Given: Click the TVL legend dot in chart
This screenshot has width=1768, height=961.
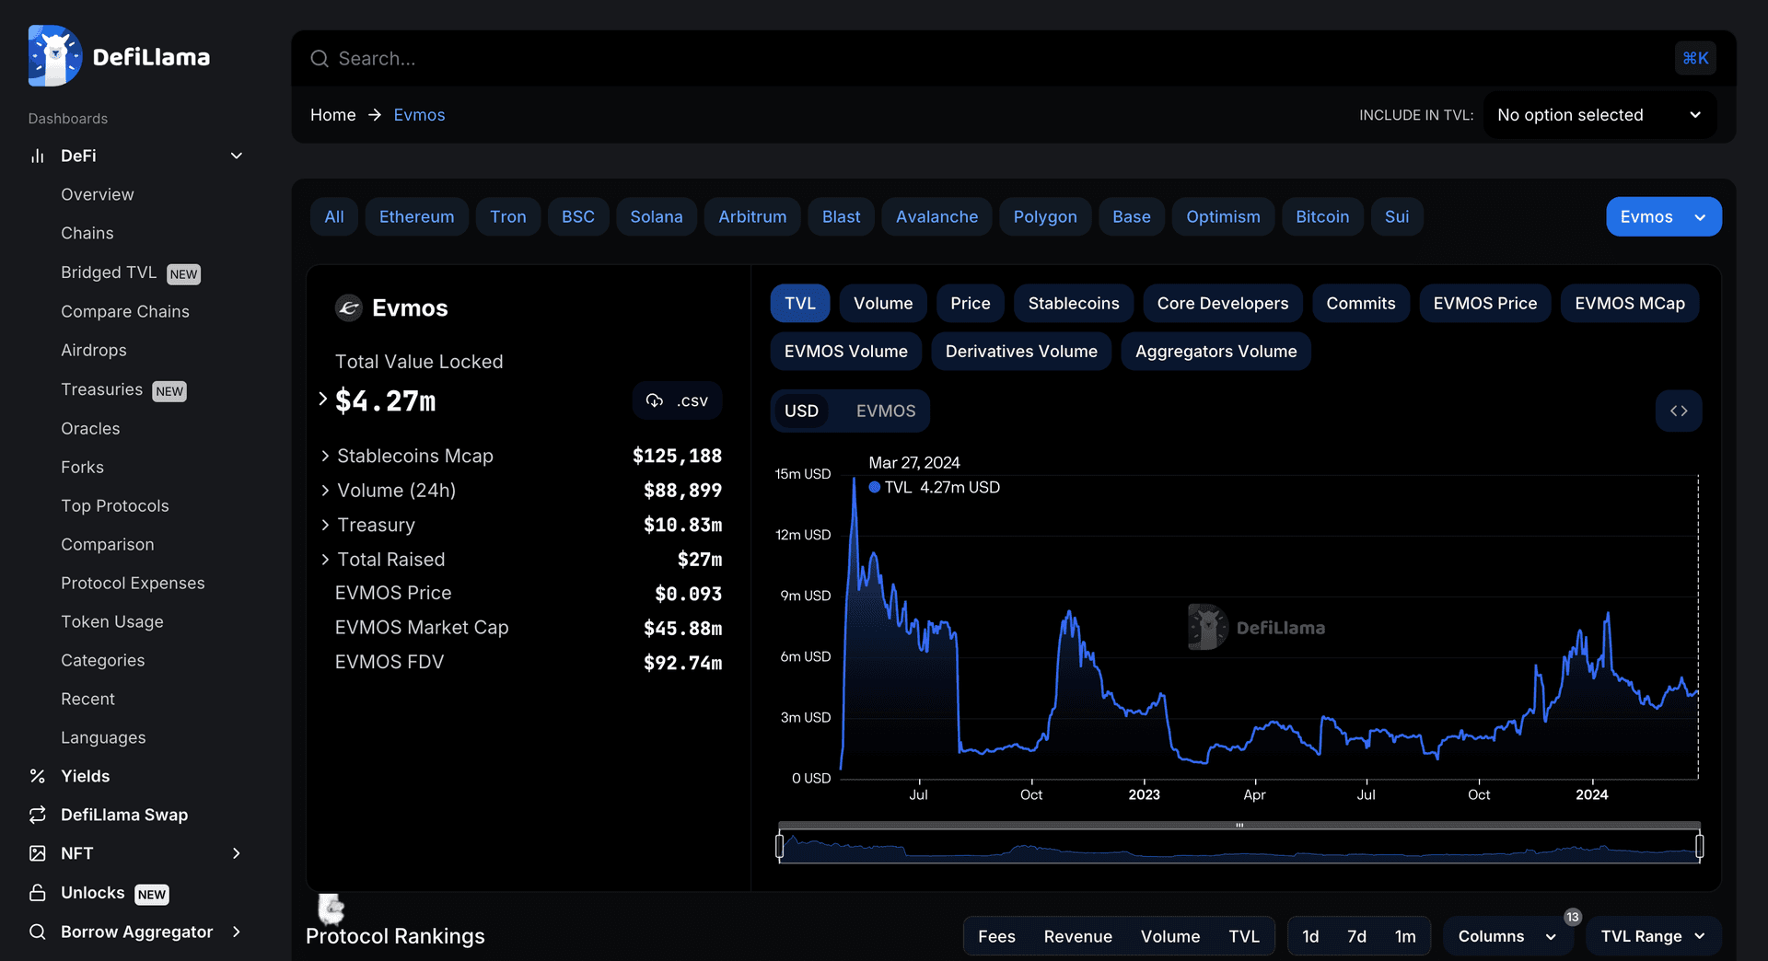Looking at the screenshot, I should [x=875, y=488].
